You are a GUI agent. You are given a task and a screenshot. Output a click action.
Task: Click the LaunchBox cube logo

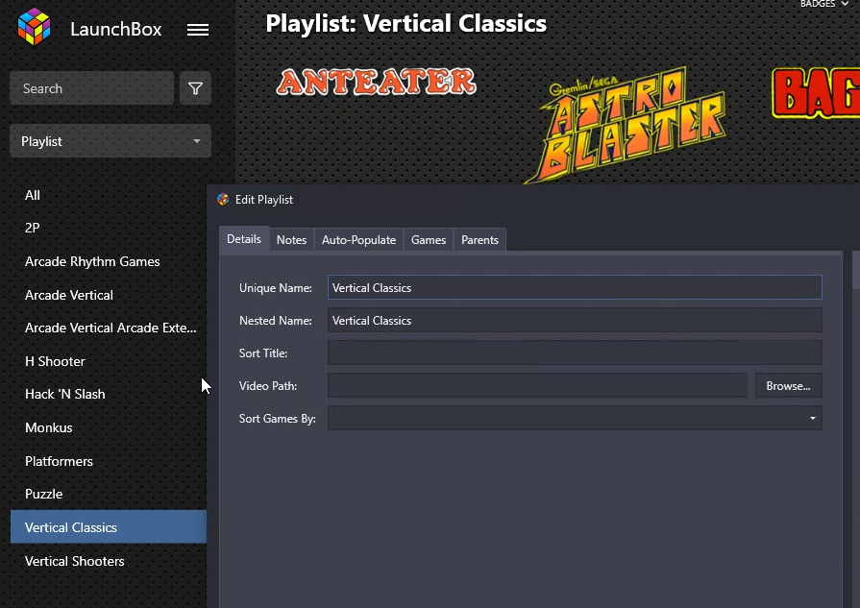[34, 26]
